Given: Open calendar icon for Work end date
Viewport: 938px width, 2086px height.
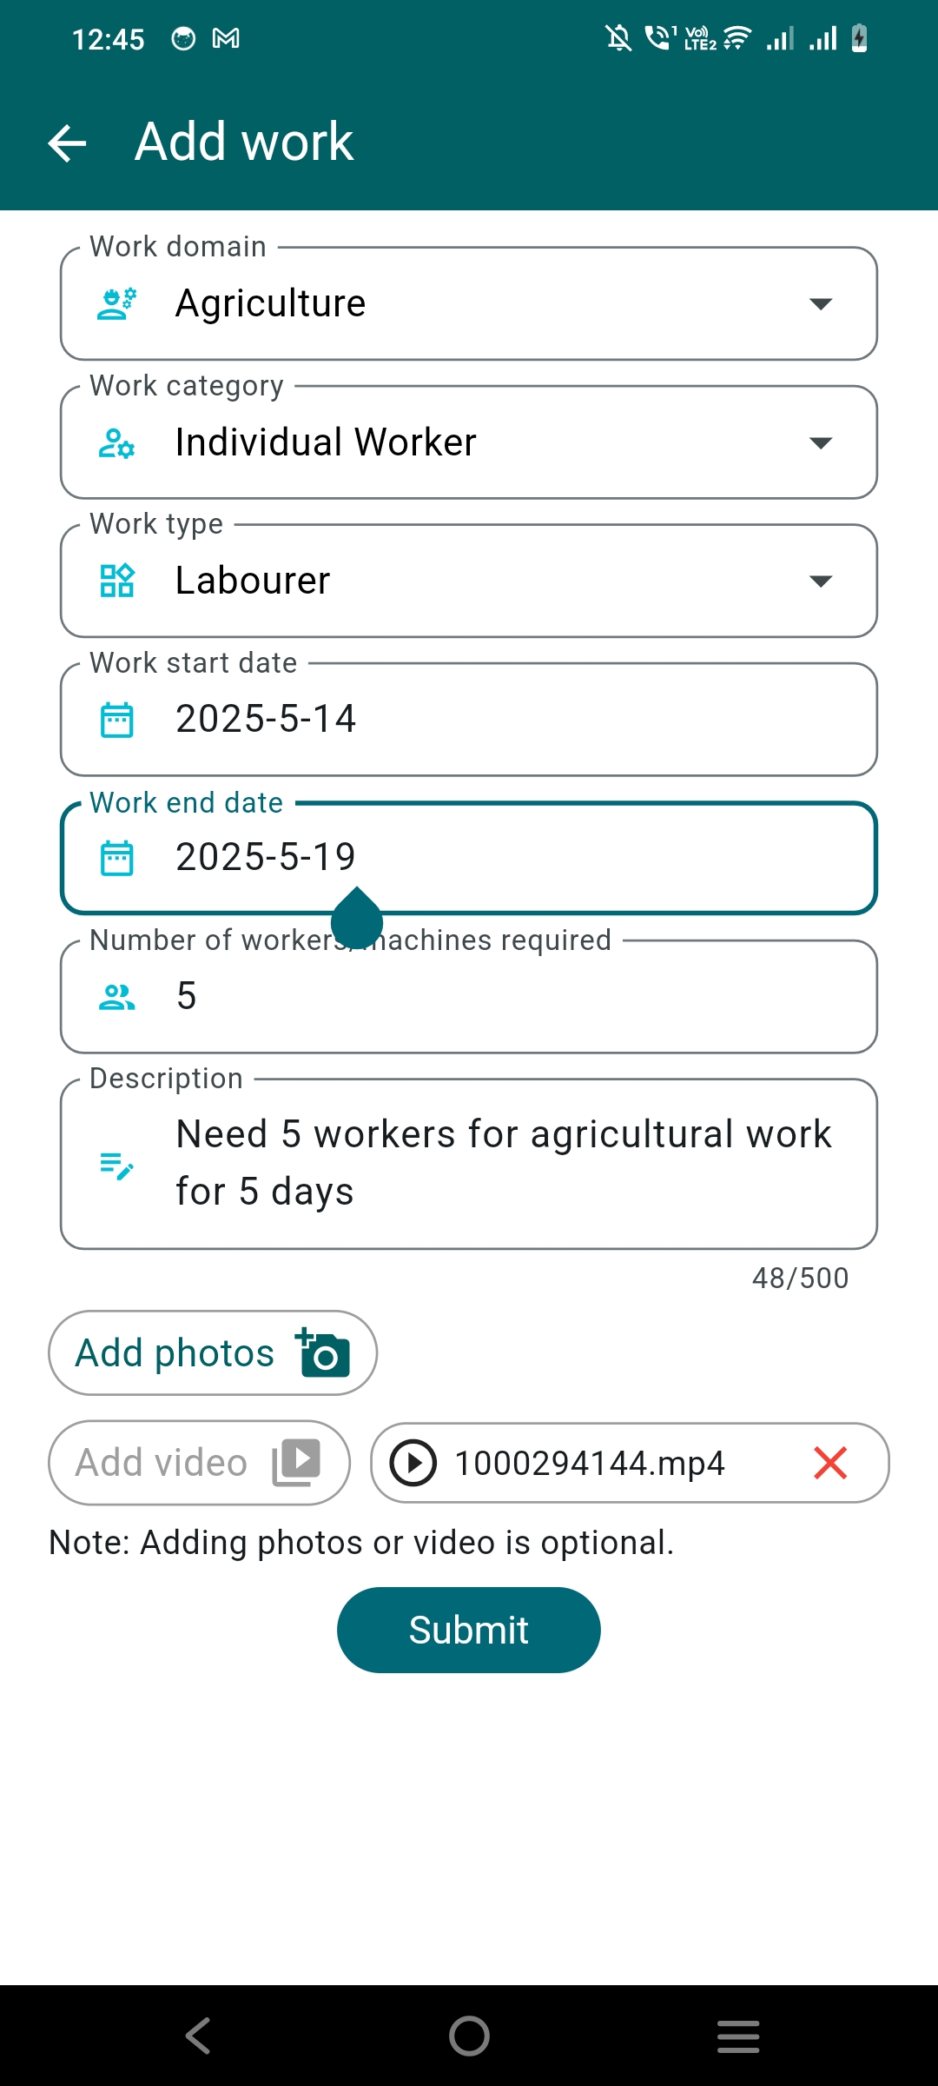Looking at the screenshot, I should point(117,858).
